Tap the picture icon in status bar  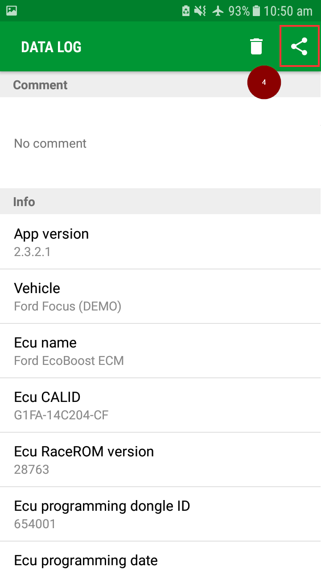12,11
